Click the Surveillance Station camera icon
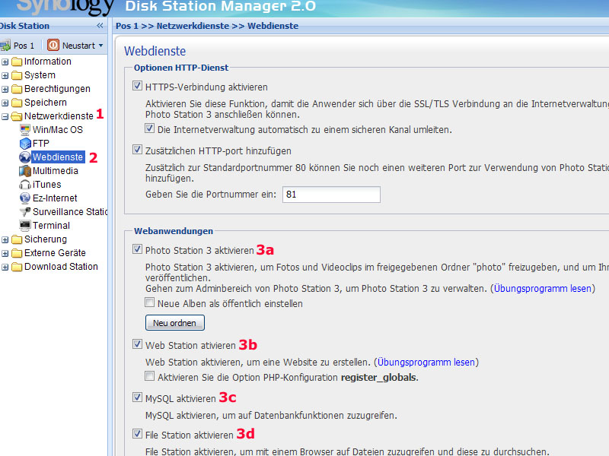This screenshot has width=609, height=456. (x=25, y=212)
